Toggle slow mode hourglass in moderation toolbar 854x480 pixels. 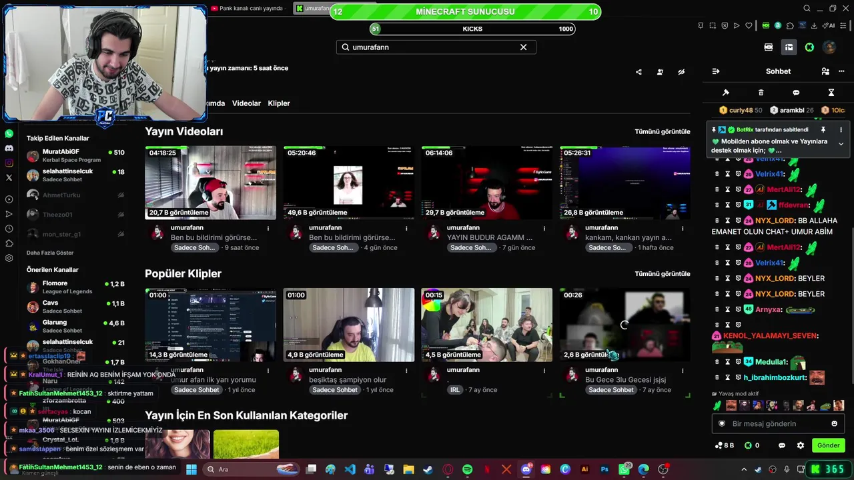(831, 93)
